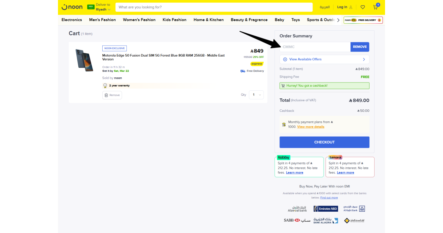Open the noon homepage logo

72,7
